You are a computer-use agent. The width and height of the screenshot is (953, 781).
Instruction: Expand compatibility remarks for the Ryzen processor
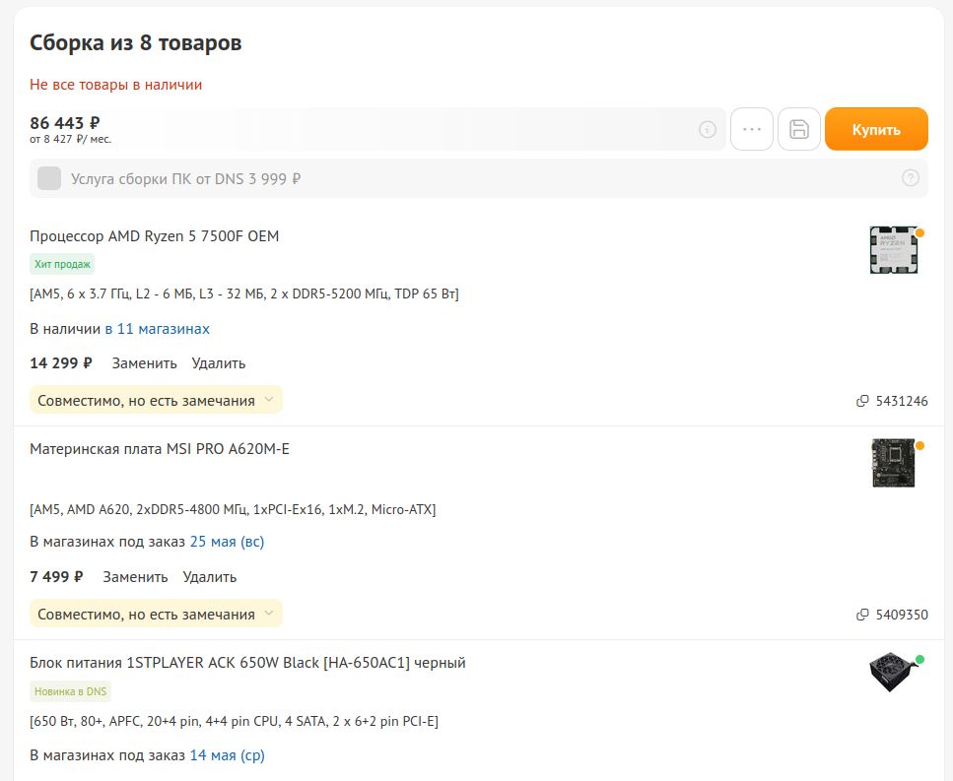coord(156,400)
